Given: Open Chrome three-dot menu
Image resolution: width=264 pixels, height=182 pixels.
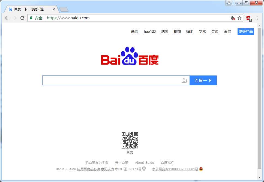Looking at the screenshot, I should pyautogui.click(x=257, y=18).
